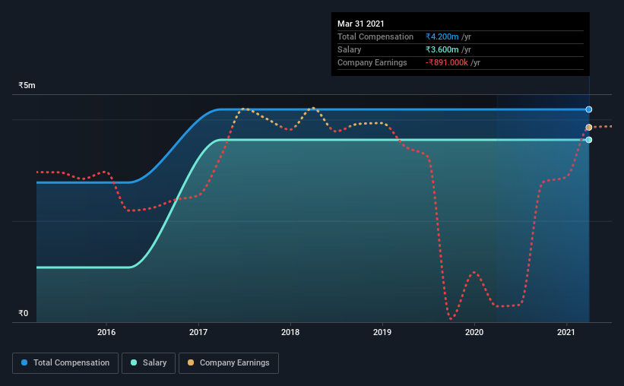Image resolution: width=624 pixels, height=386 pixels.
Task: Select the 2020 x-axis label
Action: pos(474,332)
